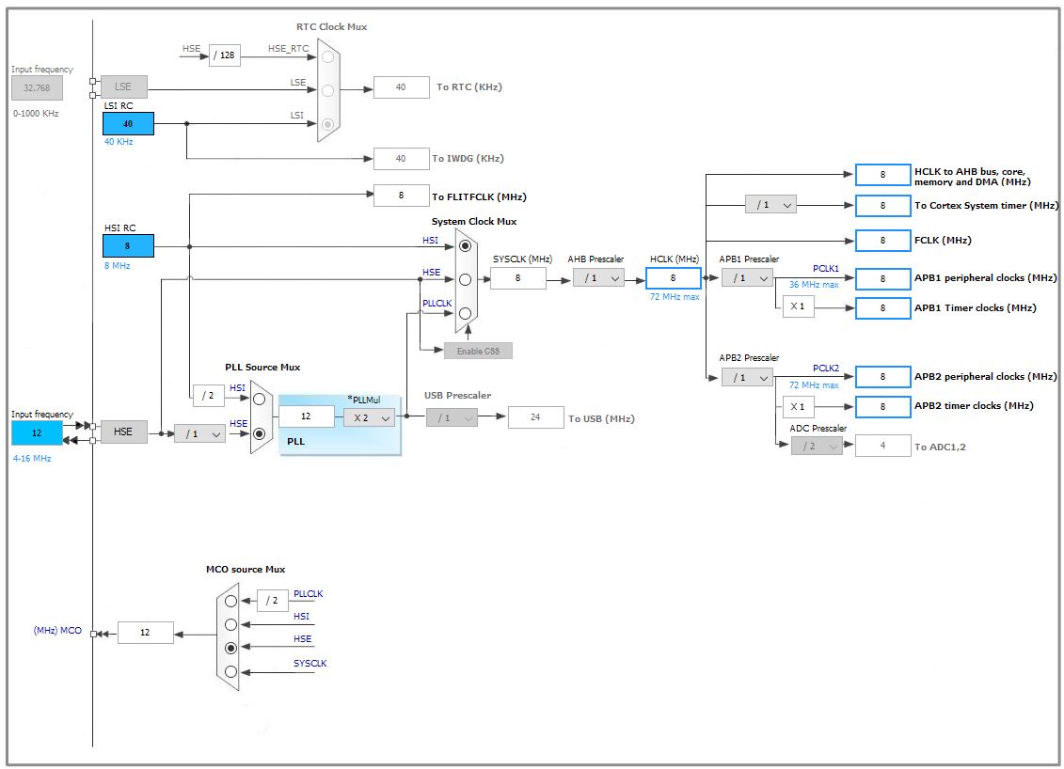Click the APB1 X 1 multiplier box
1064x769 pixels.
[798, 306]
